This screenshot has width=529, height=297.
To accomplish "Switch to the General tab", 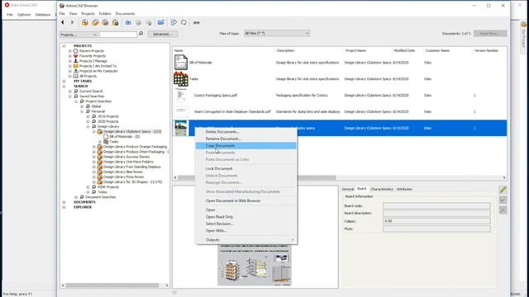I will pos(347,189).
